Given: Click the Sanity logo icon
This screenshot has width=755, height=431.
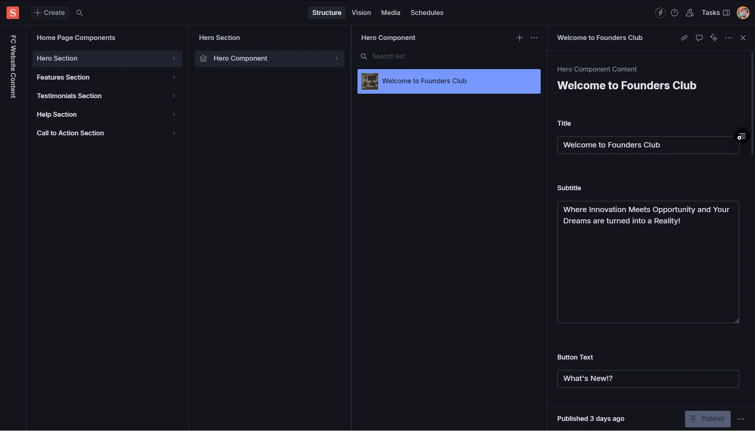Looking at the screenshot, I should point(13,13).
